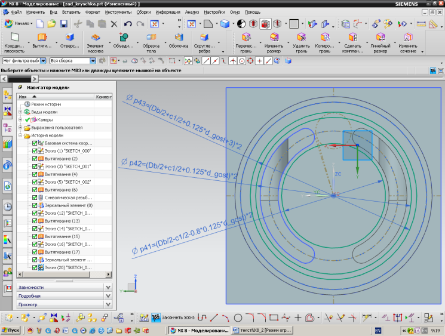Open the Анализ menu
The height and width of the screenshot is (336, 445).
tap(192, 12)
